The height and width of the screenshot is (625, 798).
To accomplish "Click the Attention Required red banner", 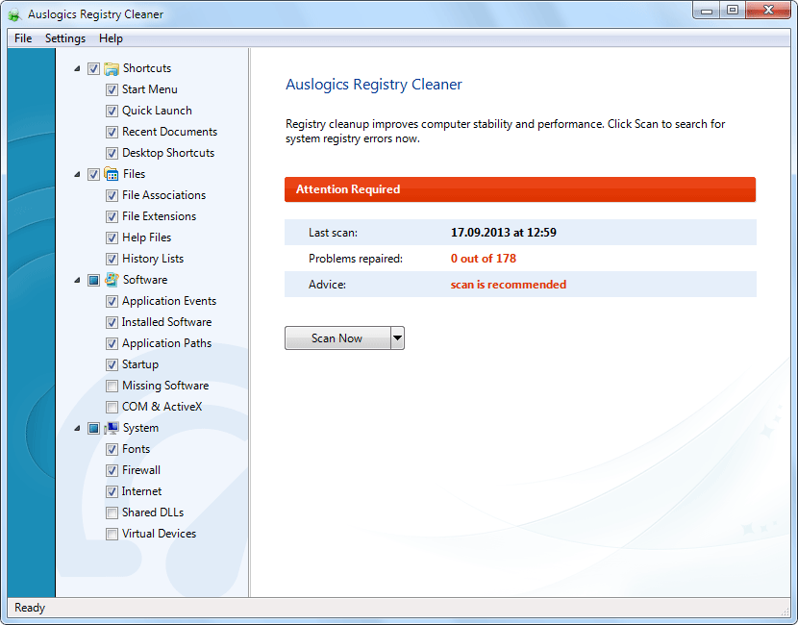I will tap(520, 189).
